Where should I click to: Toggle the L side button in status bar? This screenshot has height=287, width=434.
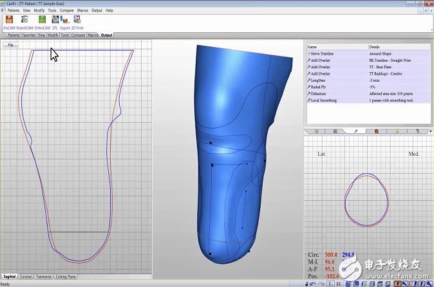[x=330, y=283]
